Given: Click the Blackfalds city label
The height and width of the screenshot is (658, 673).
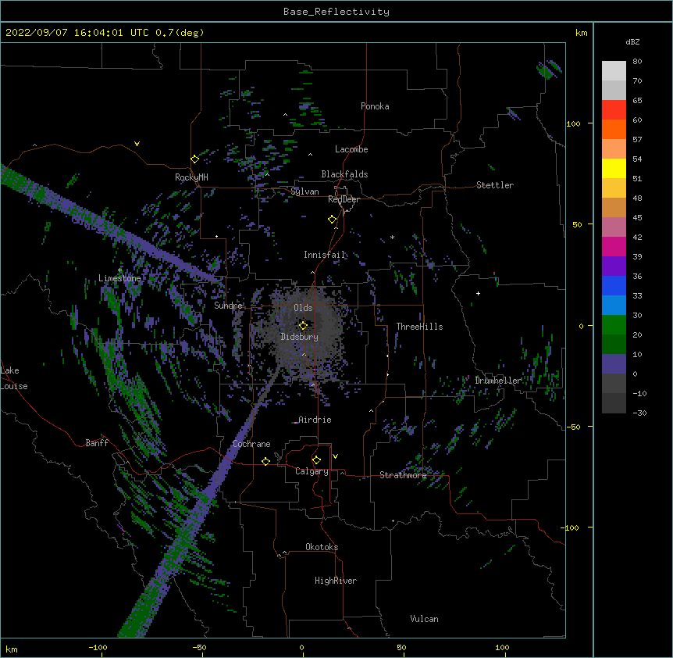Looking at the screenshot, I should tap(344, 174).
